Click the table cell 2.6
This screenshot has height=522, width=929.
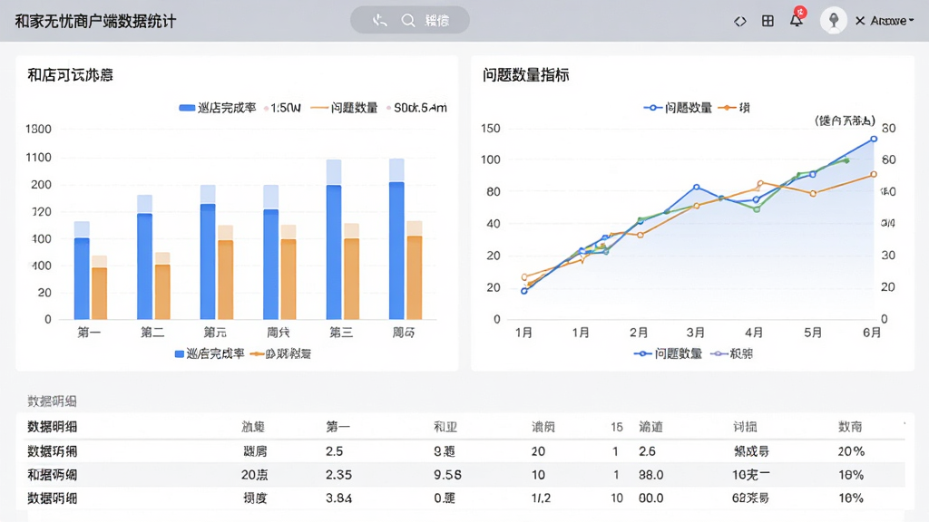[x=647, y=451]
